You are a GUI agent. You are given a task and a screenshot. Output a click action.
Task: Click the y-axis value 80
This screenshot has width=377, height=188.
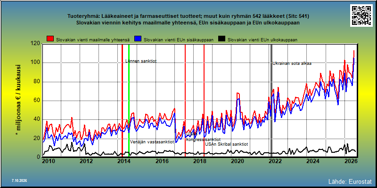(37, 81)
